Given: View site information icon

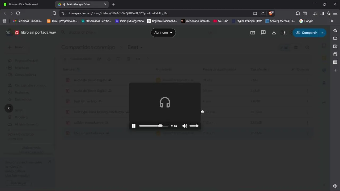Looking at the screenshot, I should point(63,13).
